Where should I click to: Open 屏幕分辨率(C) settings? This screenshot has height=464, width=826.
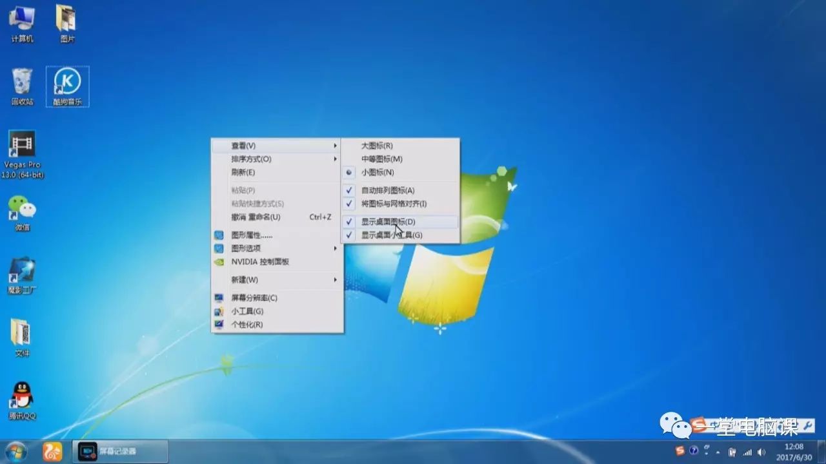pyautogui.click(x=277, y=298)
